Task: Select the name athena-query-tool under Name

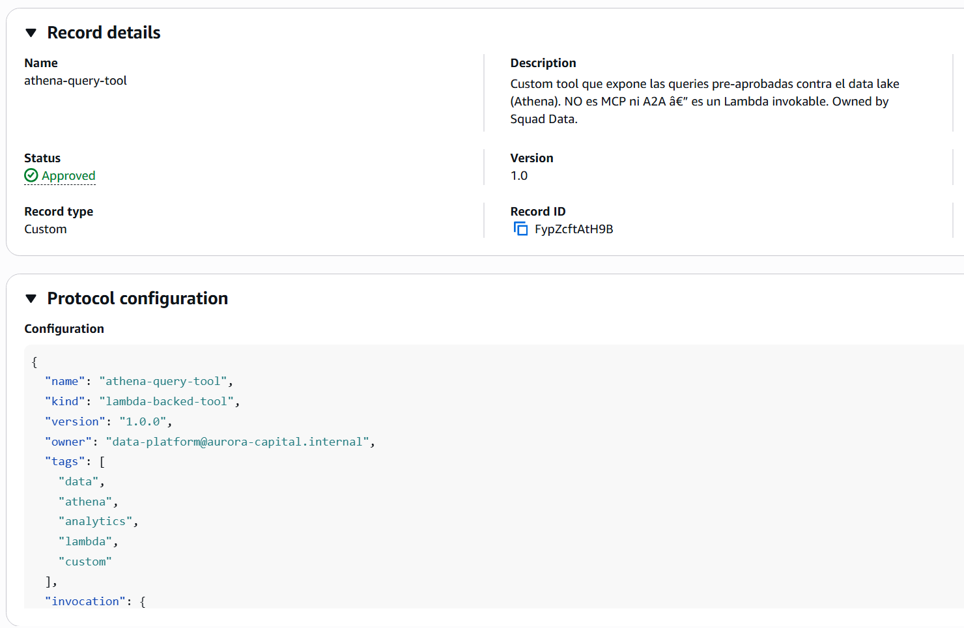Action: tap(76, 80)
